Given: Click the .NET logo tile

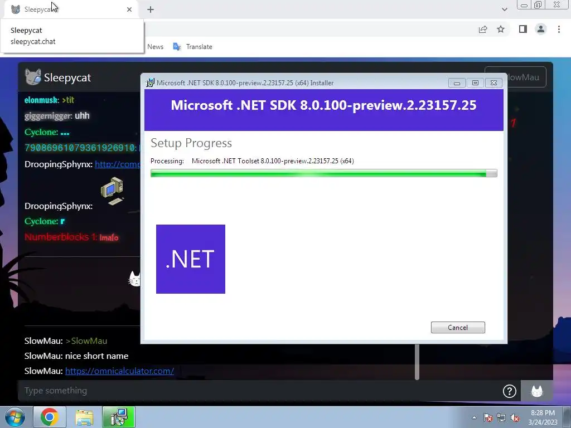Looking at the screenshot, I should click(191, 259).
